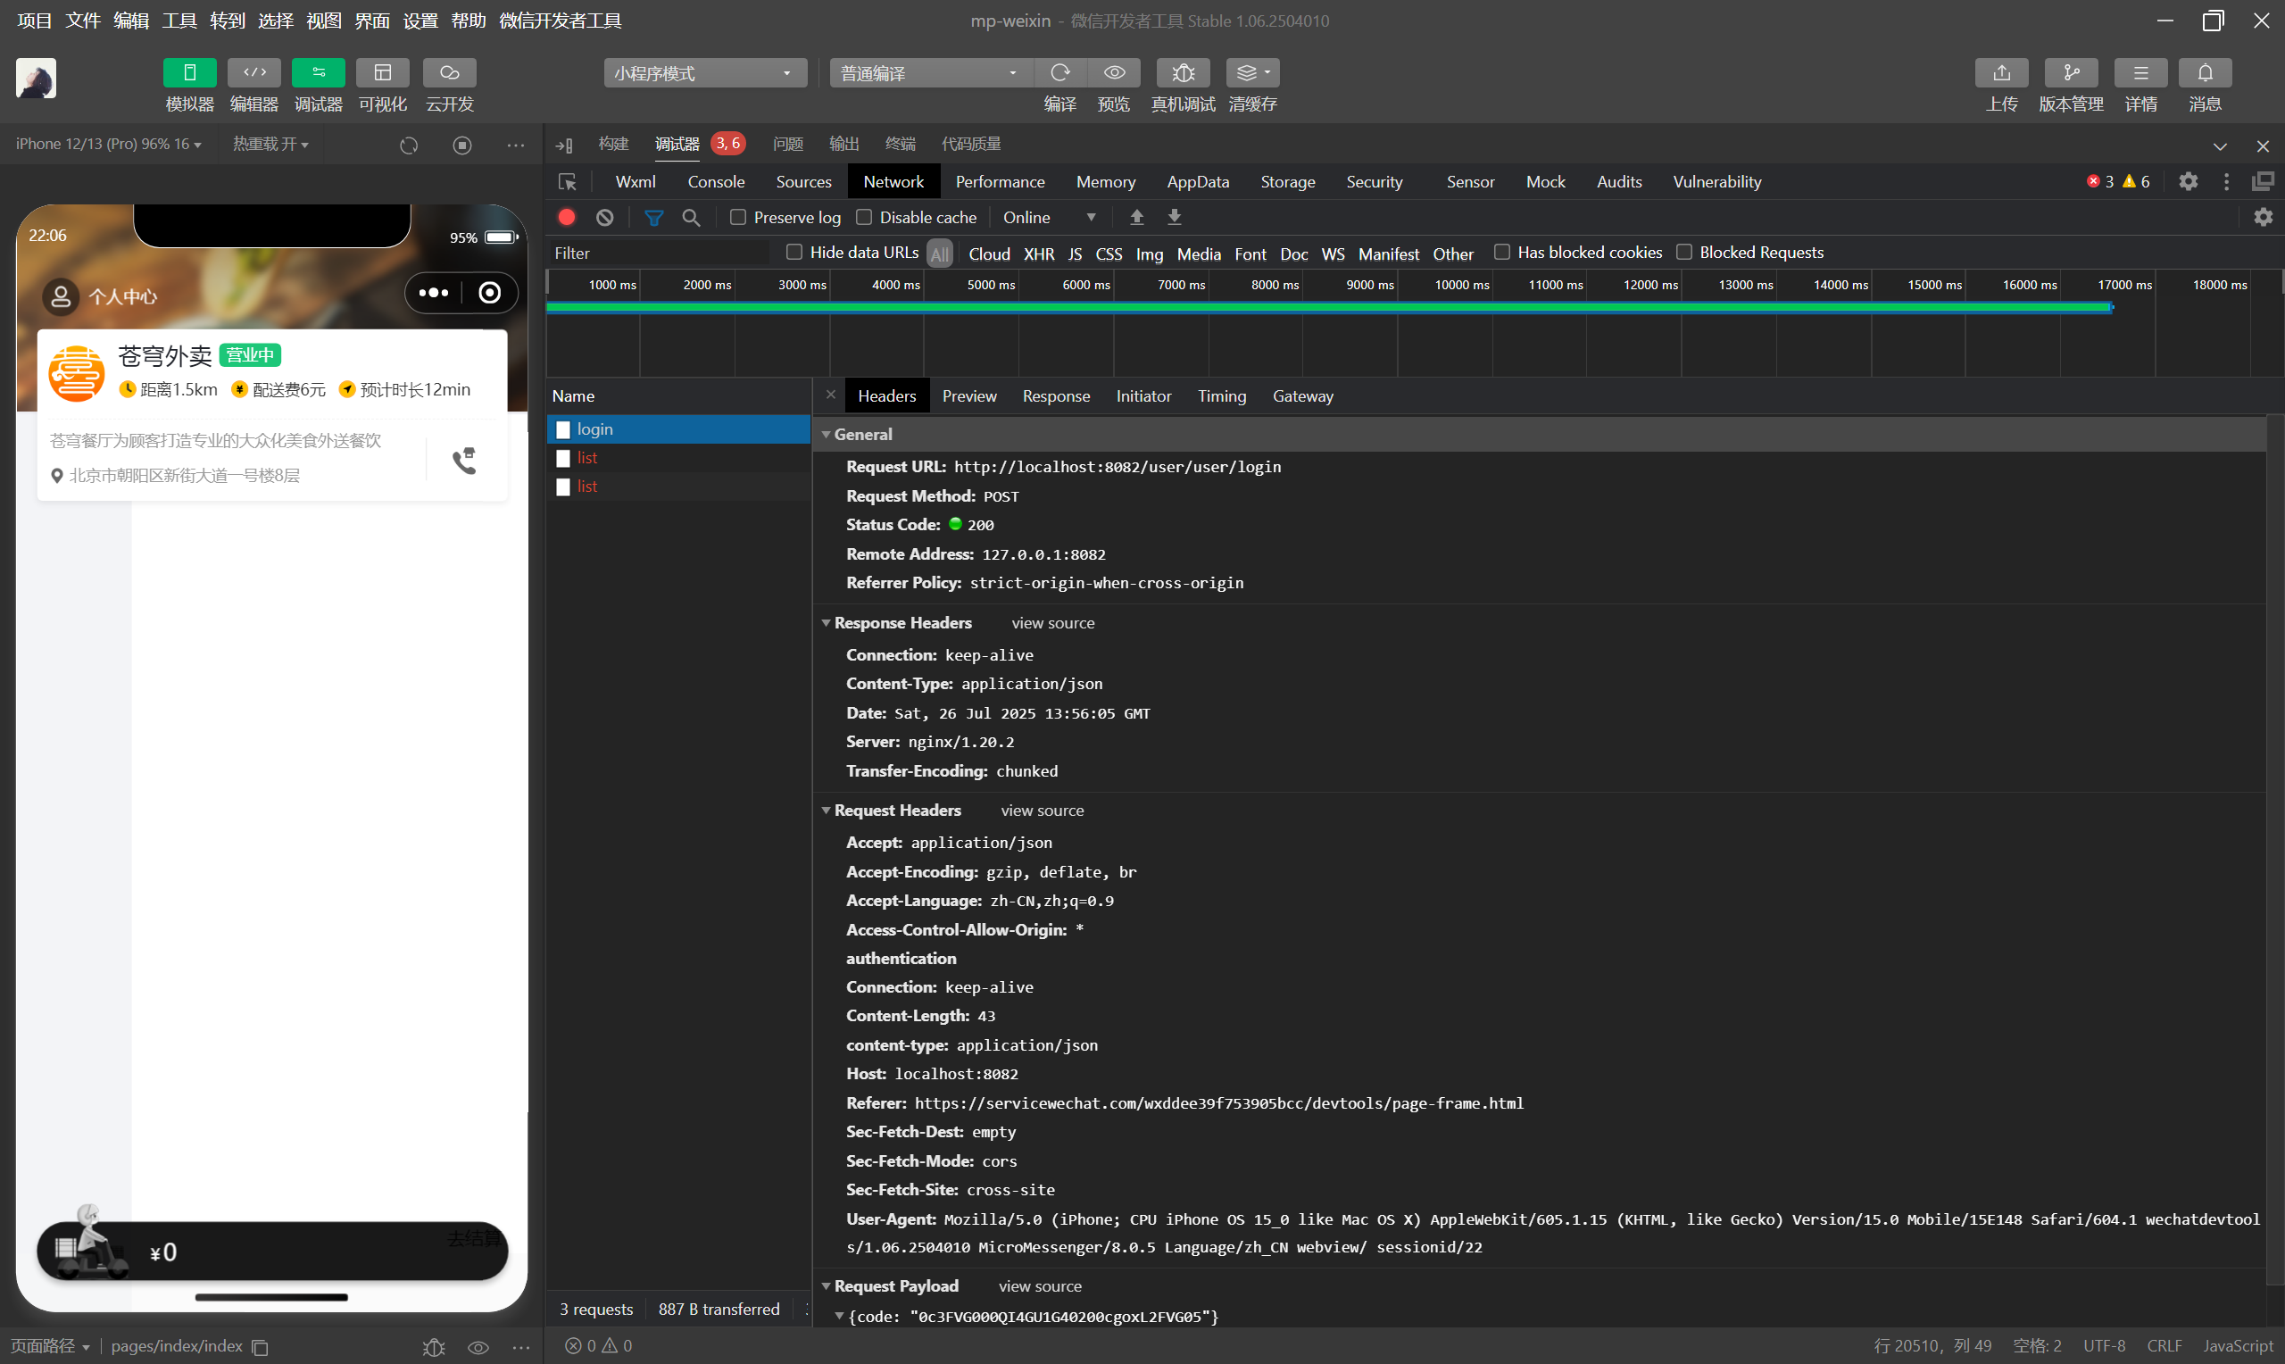Open the preview eye icon in toolbar
Screen dimensions: 2285x1364
tap(1114, 72)
